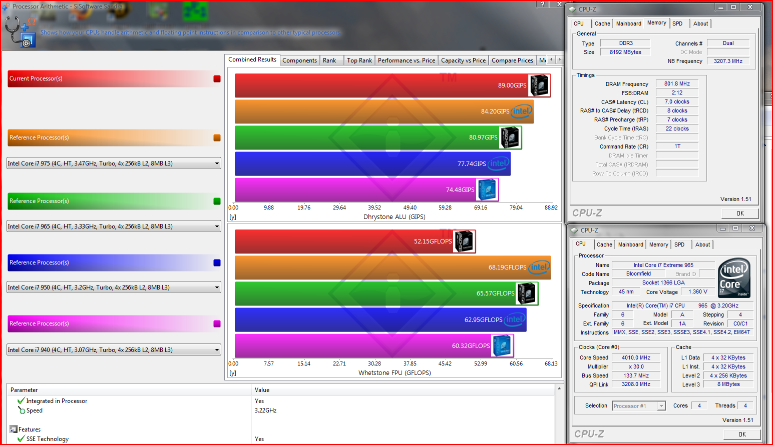Screen dimensions: 773x445
Task: Click processor box icon on 80.97GIPS bar
Action: click(510, 137)
